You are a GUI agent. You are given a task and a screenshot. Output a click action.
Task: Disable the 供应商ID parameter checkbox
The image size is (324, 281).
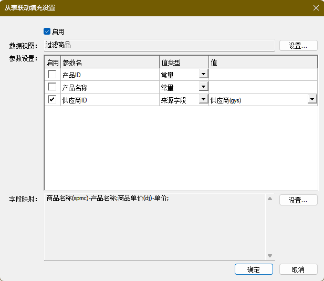(x=52, y=99)
